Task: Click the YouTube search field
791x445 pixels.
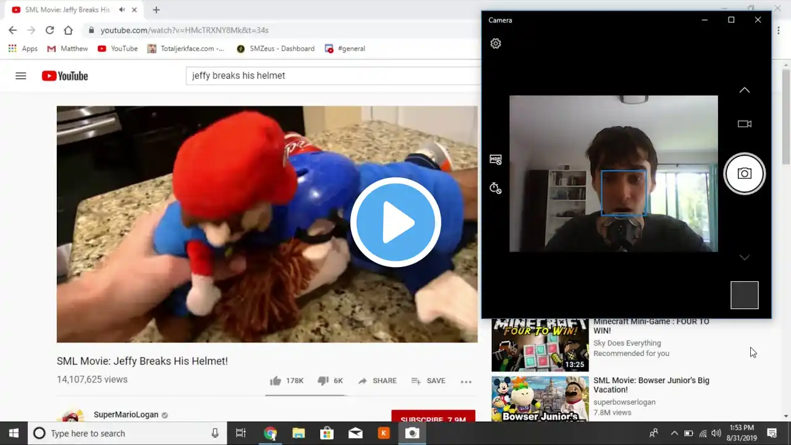Action: point(334,75)
